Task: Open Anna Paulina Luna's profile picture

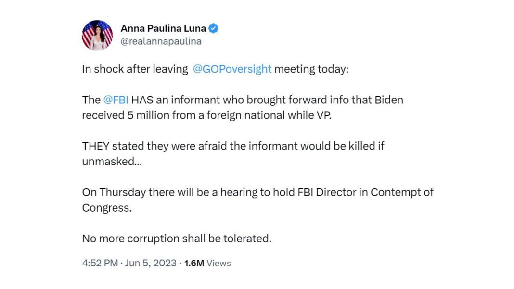Action: pyautogui.click(x=97, y=36)
